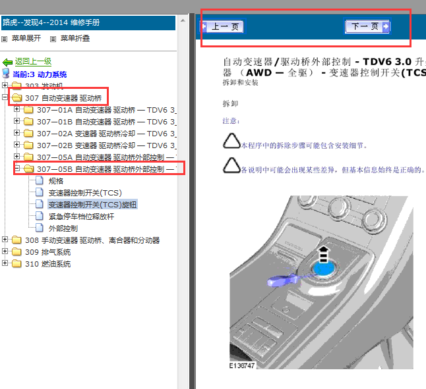Click the 当前 computer icon
Image resolution: width=426 pixels, height=389 pixels.
[6, 74]
